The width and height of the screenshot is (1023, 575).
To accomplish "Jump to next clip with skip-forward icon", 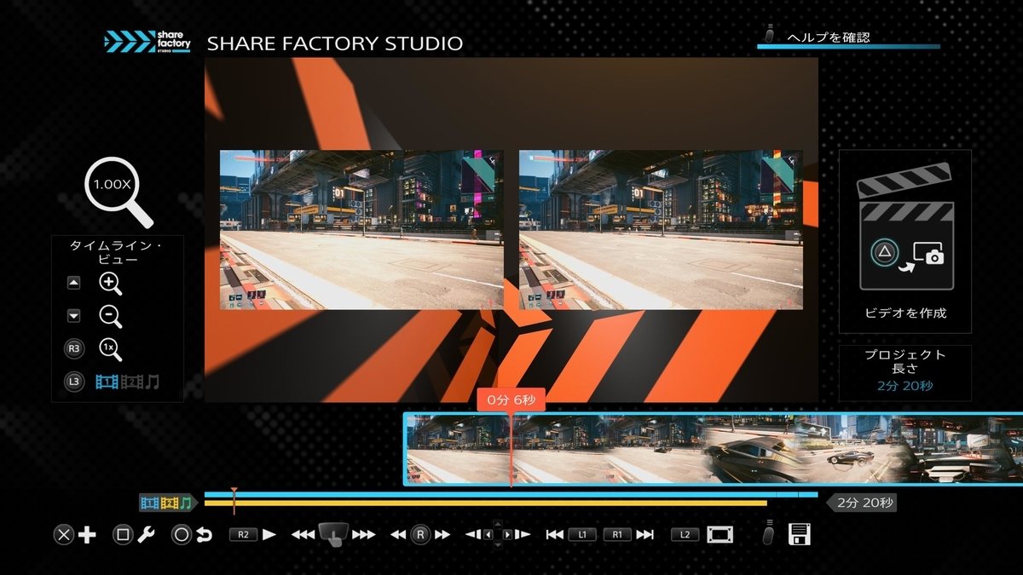I will pos(645,535).
